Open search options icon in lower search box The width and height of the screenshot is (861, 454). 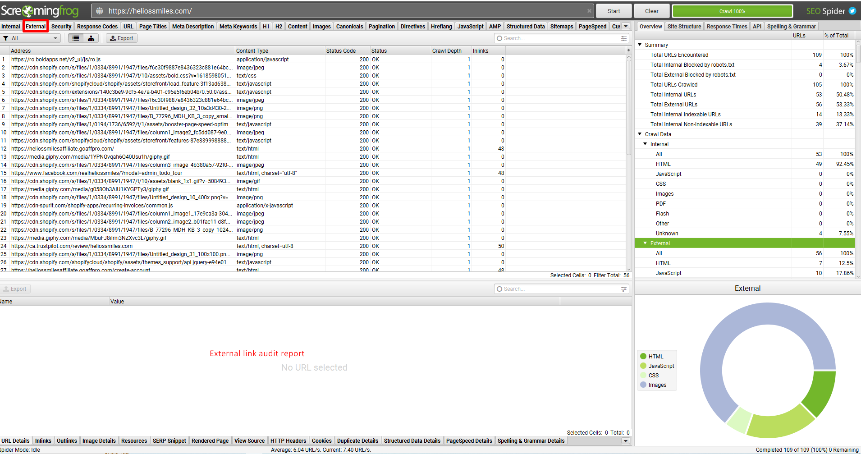click(624, 289)
